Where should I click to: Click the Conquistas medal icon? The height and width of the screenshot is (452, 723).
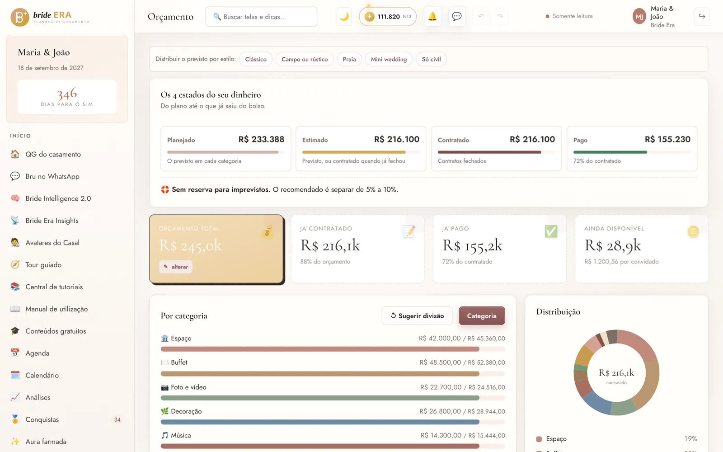(15, 419)
